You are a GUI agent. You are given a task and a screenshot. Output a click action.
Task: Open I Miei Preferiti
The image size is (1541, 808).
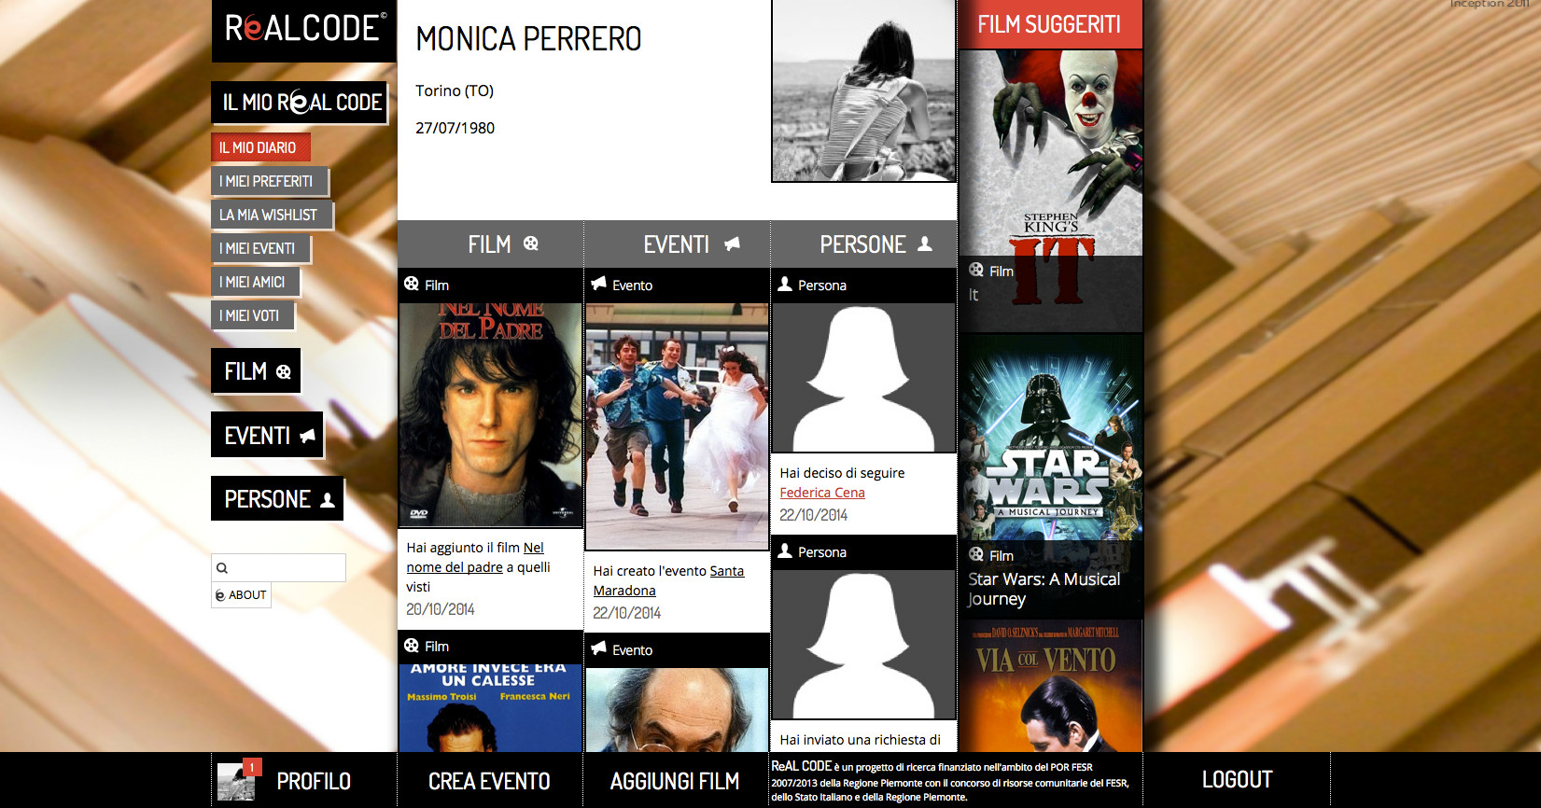click(x=269, y=181)
